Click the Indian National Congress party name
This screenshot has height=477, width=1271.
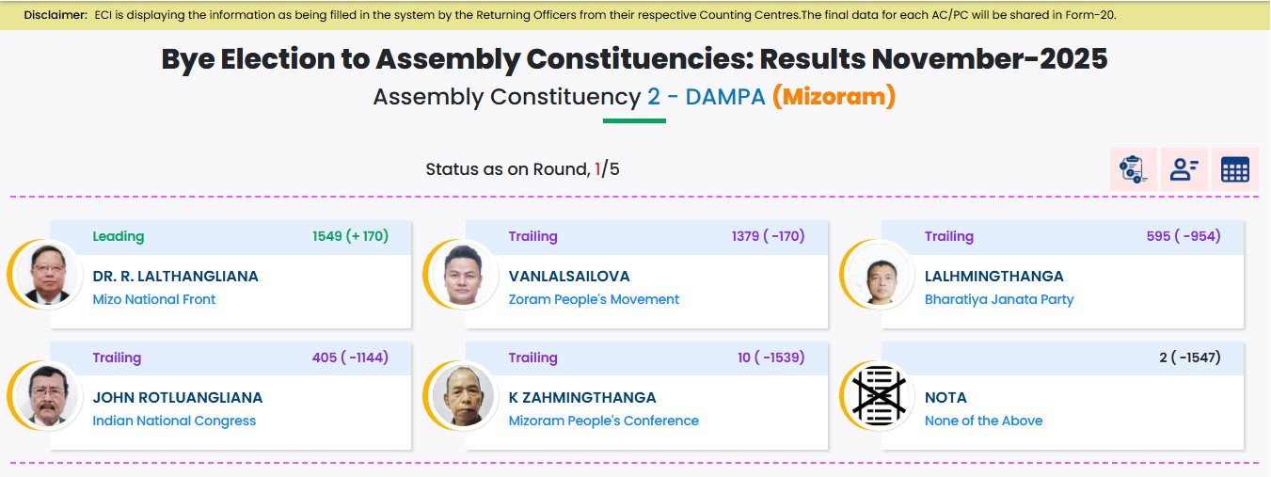point(174,421)
